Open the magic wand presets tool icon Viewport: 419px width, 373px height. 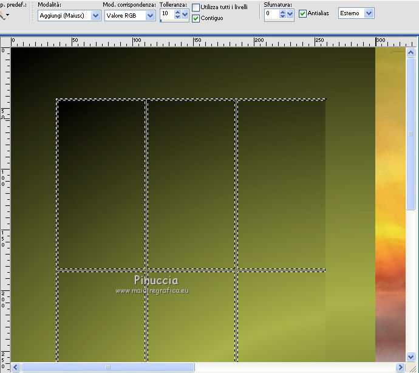pos(3,13)
